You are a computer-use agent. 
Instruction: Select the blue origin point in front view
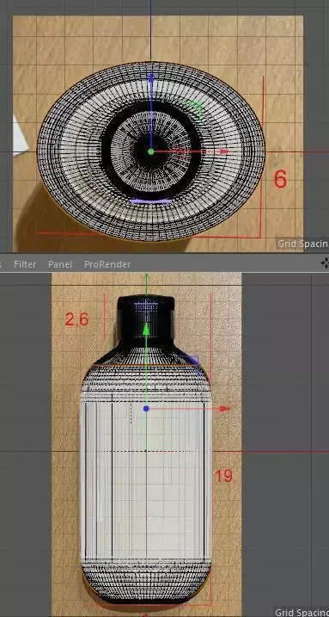coord(146,409)
